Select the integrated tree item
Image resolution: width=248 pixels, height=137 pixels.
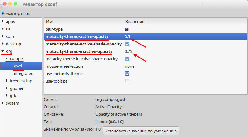[24, 74]
